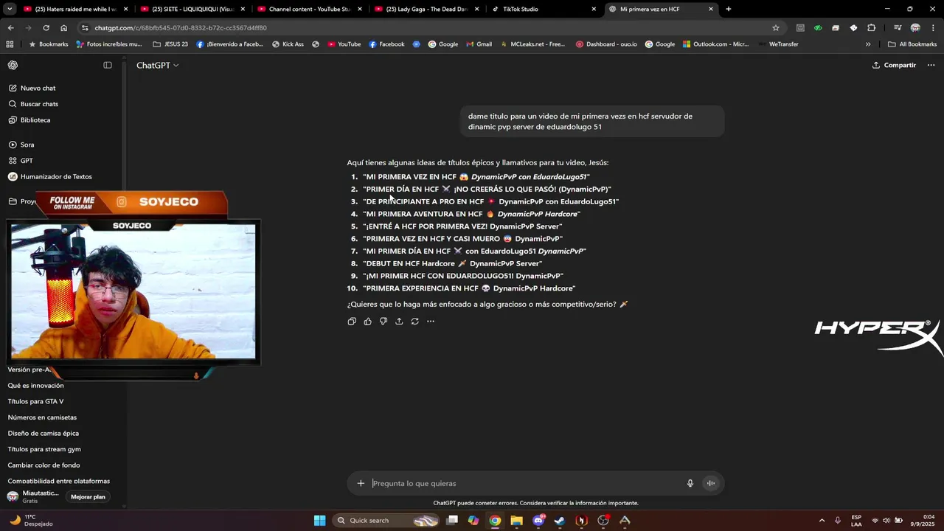This screenshot has width=944, height=531.
Task: Regenerate the ChatGPT response
Action: click(415, 322)
